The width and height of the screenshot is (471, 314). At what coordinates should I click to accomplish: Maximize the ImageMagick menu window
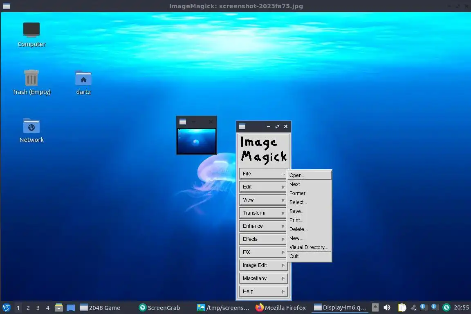(277, 126)
